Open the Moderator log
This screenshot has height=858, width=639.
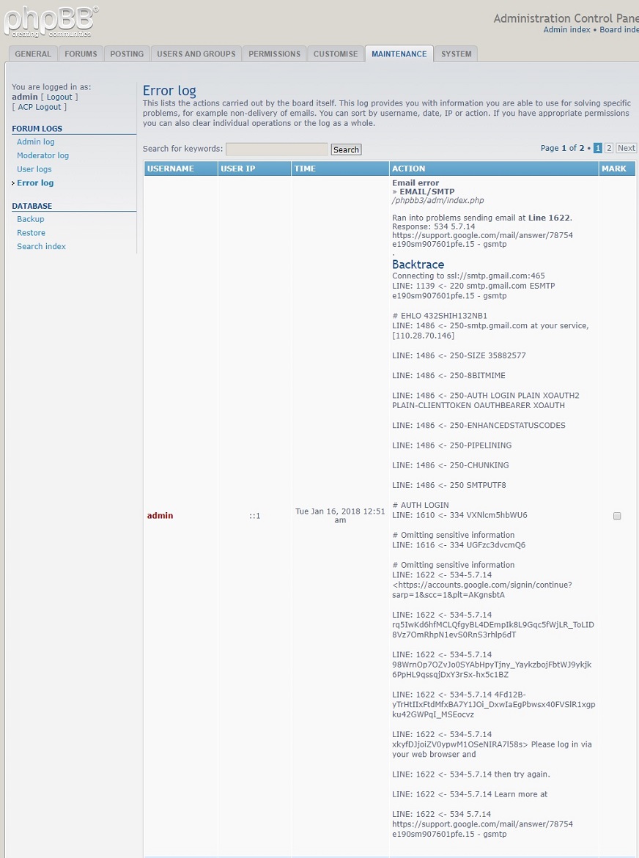pyautogui.click(x=43, y=155)
